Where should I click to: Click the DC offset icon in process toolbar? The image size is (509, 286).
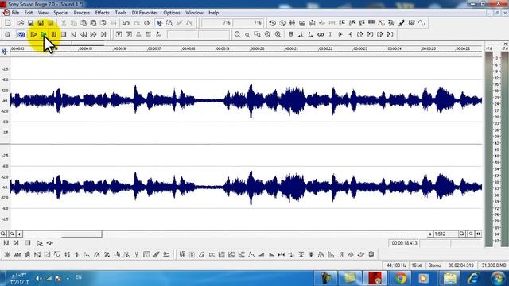(x=212, y=254)
